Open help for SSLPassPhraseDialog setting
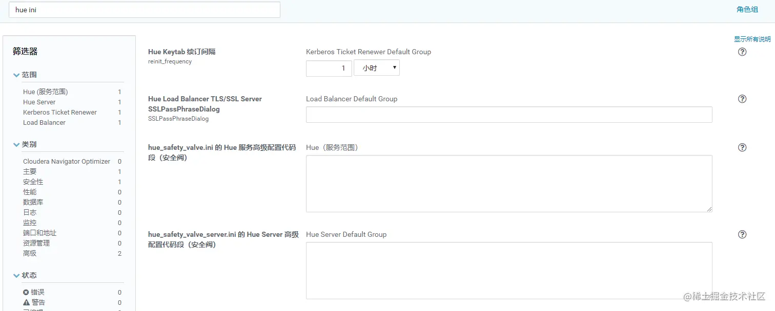The width and height of the screenshot is (775, 311). [x=742, y=99]
